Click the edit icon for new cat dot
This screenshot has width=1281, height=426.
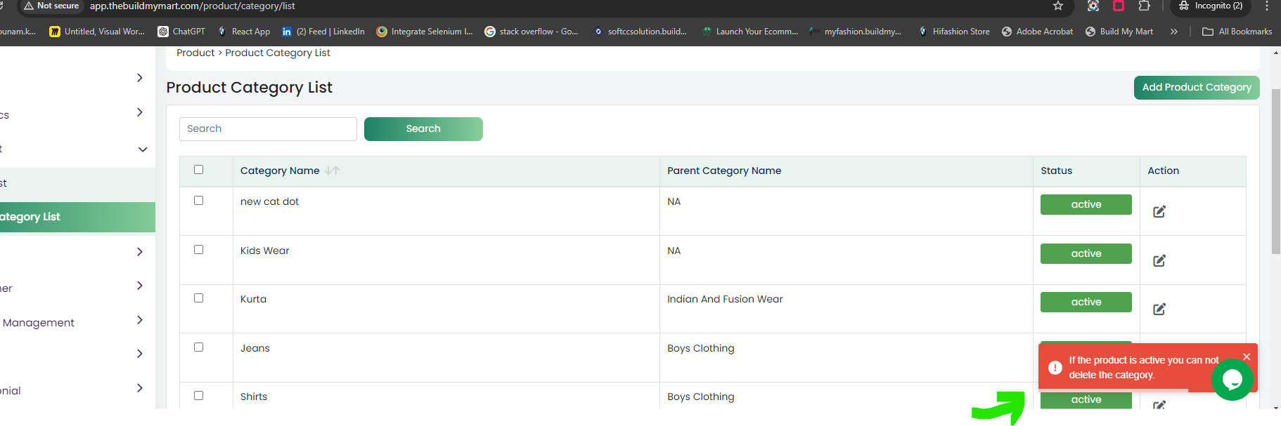[1159, 211]
